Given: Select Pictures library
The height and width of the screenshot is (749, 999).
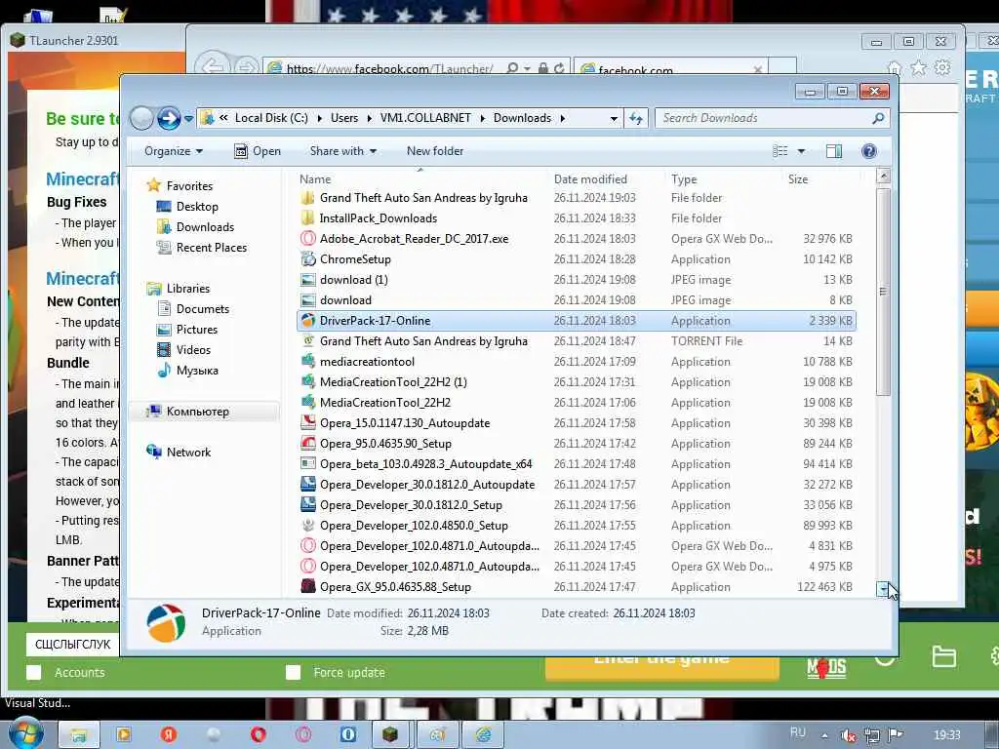Looking at the screenshot, I should coord(197,330).
